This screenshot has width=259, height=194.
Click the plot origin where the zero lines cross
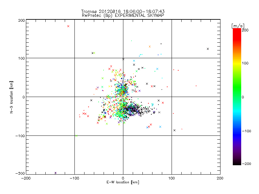coord(123,97)
